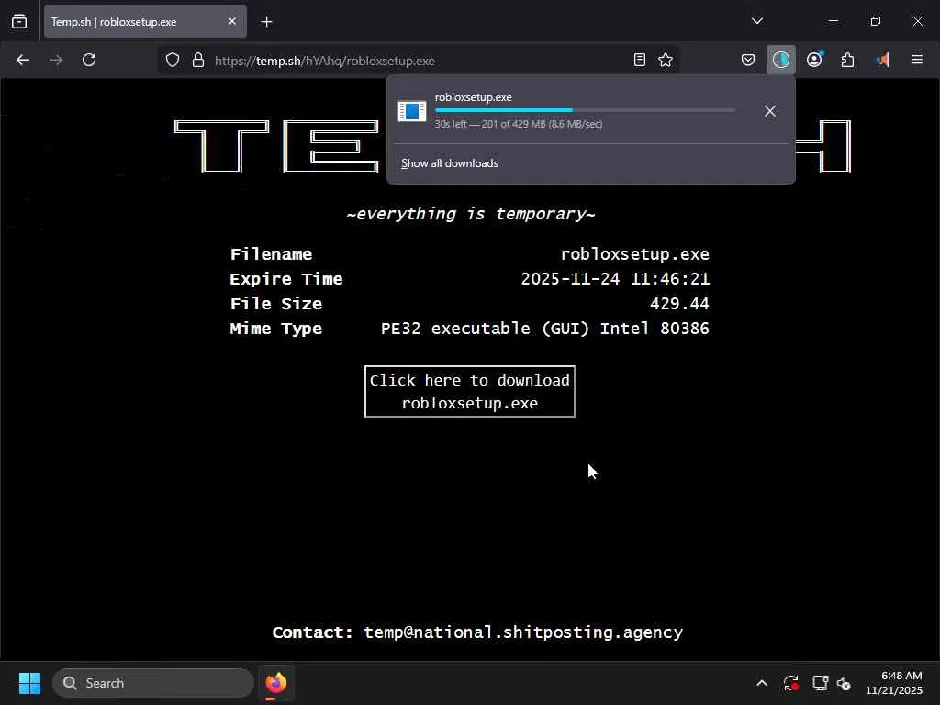
Task: Open extensions puzzle icon
Action: 847,60
